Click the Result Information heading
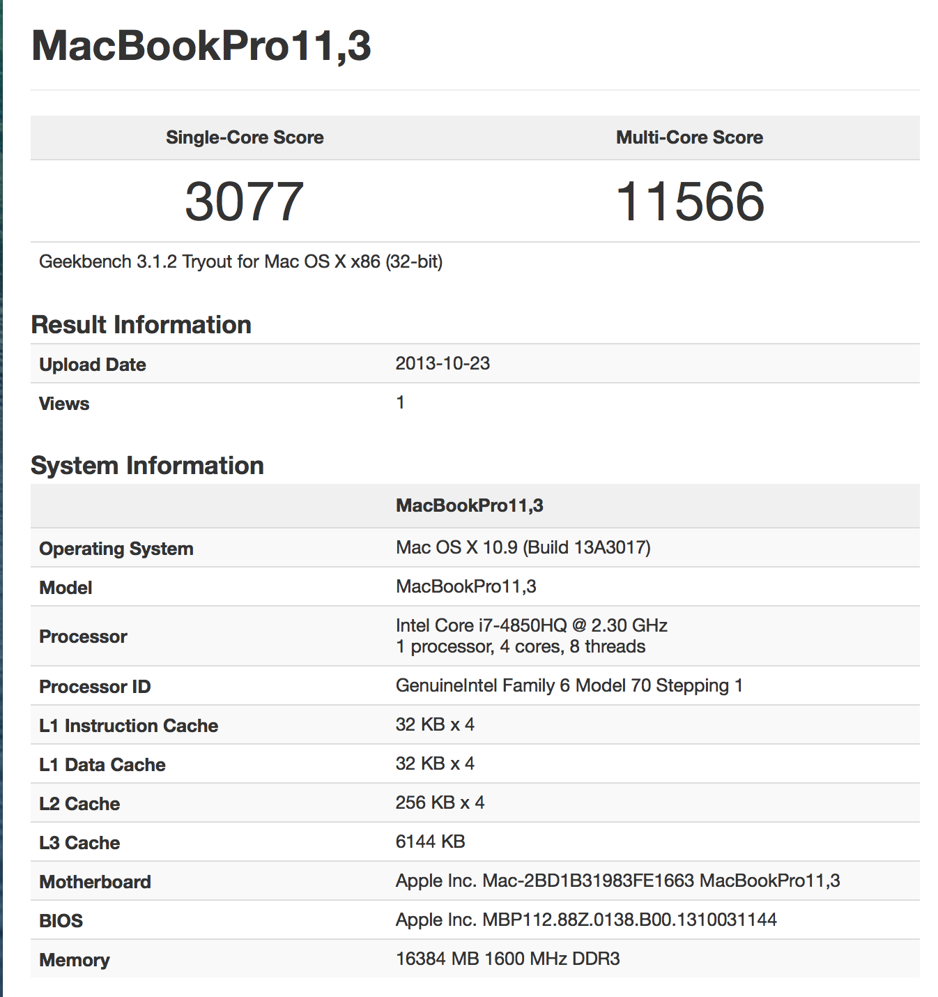 click(x=141, y=325)
